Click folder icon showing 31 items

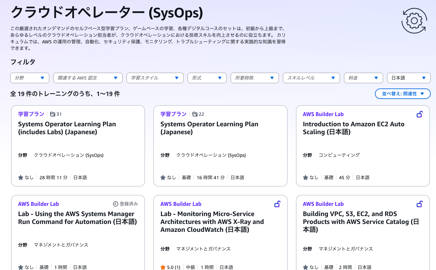click(53, 114)
